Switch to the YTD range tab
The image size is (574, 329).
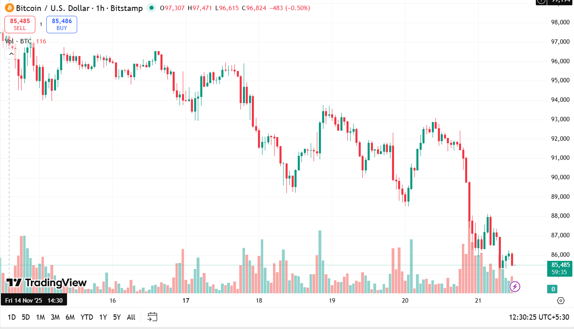tap(87, 317)
